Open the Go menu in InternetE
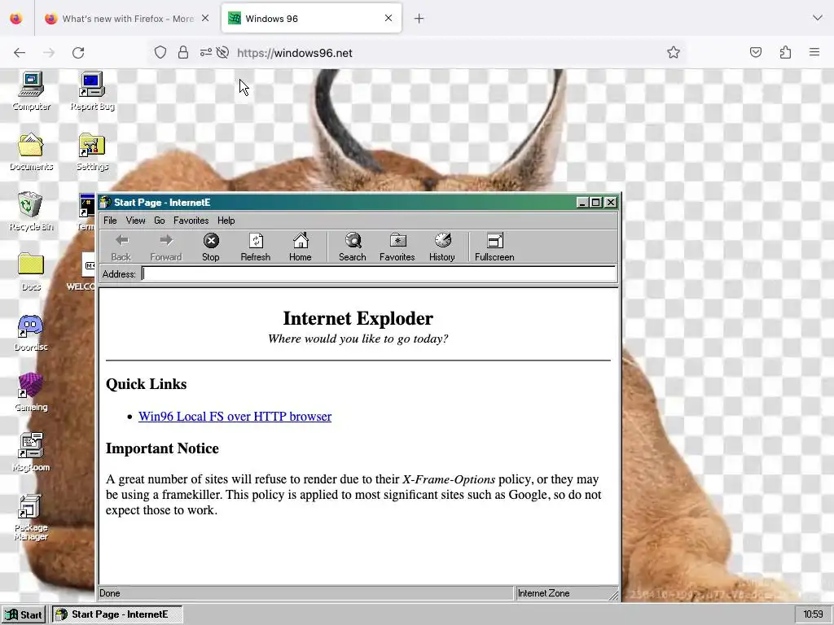 159,221
